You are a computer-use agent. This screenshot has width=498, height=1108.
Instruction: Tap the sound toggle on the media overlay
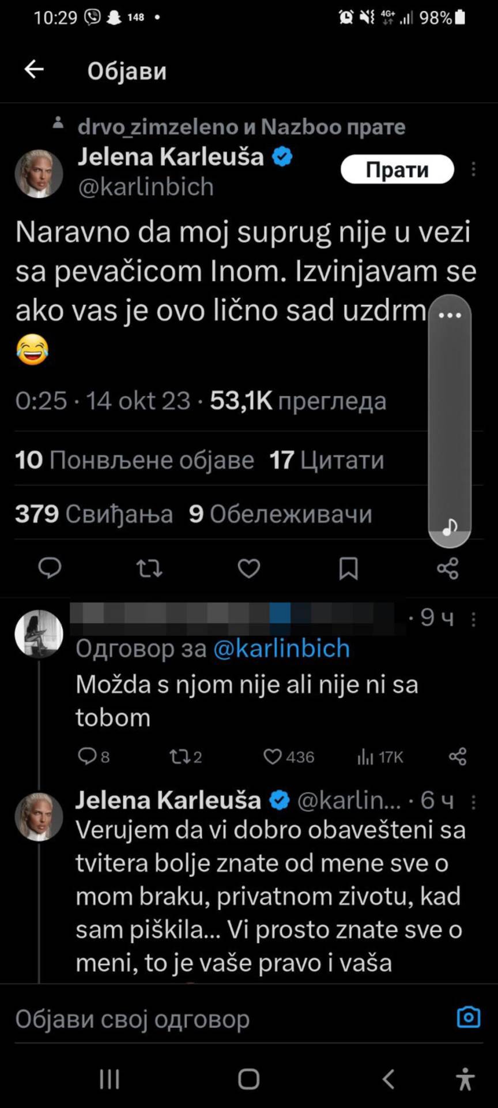[450, 526]
